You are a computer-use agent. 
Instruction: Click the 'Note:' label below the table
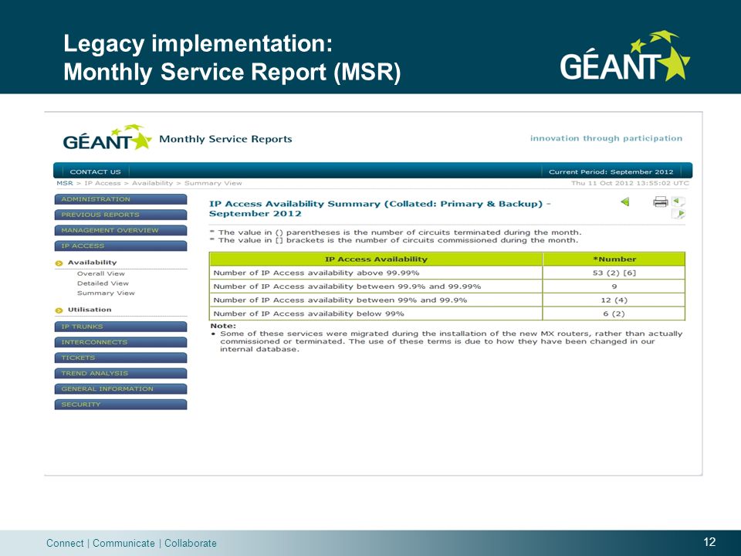pyautogui.click(x=223, y=326)
